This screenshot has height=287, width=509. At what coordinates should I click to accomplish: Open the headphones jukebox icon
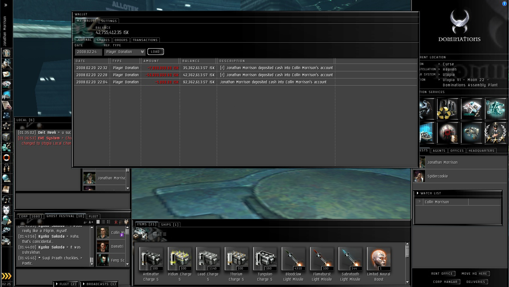coord(6,200)
